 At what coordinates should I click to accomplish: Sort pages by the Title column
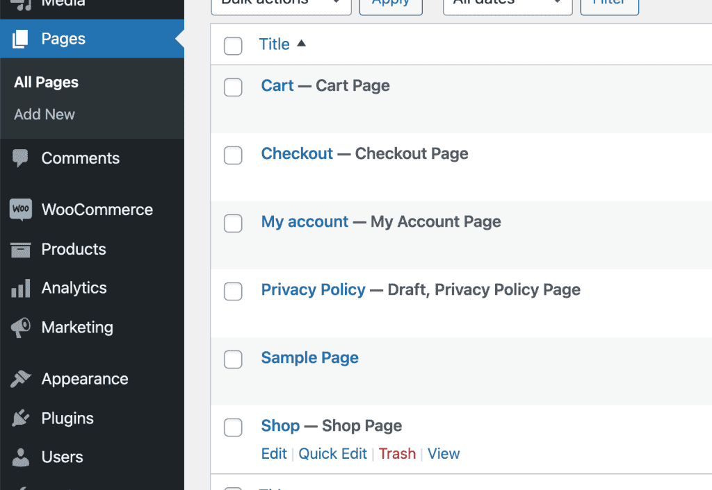pos(274,44)
